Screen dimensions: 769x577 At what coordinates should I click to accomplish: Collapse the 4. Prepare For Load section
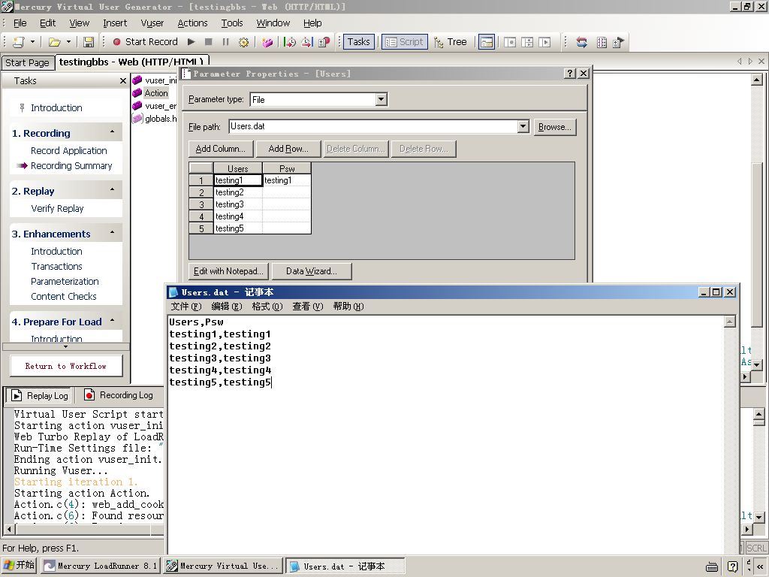pyautogui.click(x=113, y=320)
